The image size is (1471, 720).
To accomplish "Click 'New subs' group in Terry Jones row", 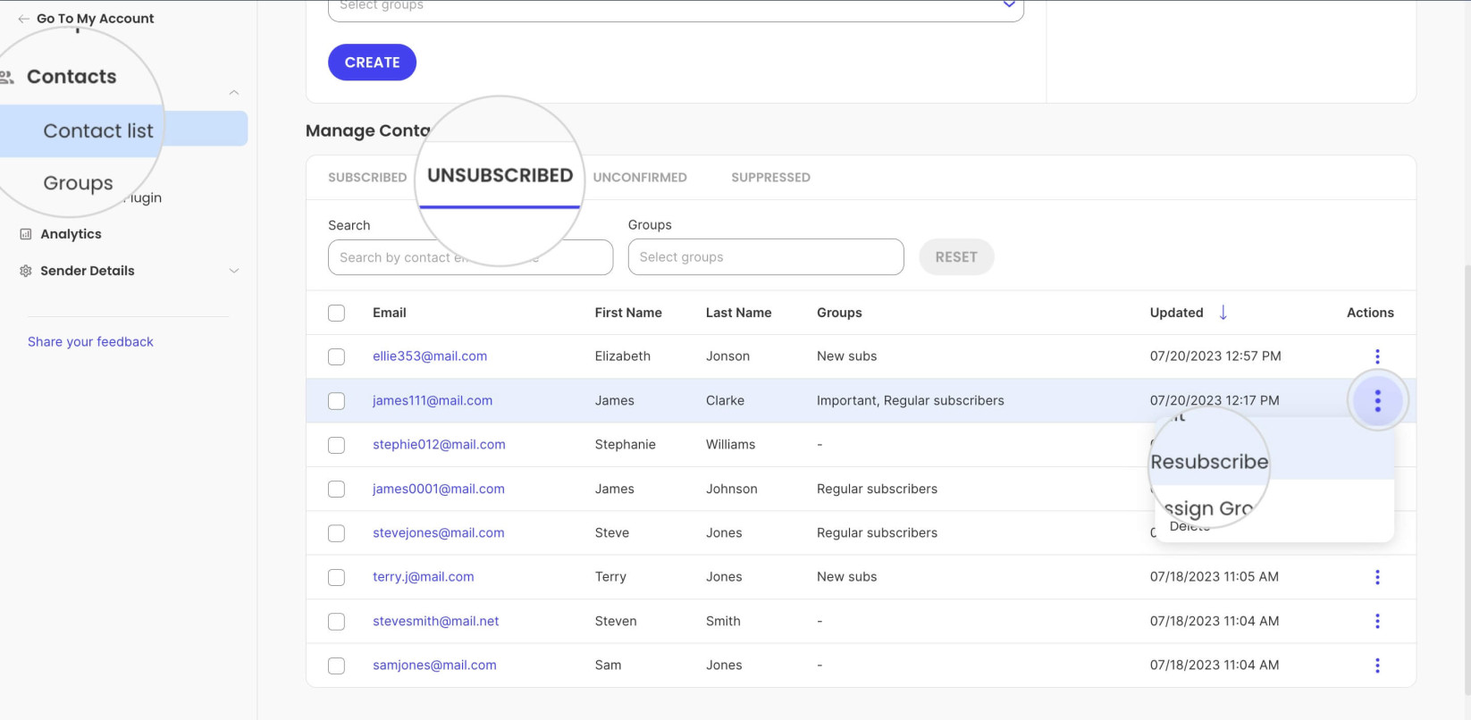I will point(847,577).
